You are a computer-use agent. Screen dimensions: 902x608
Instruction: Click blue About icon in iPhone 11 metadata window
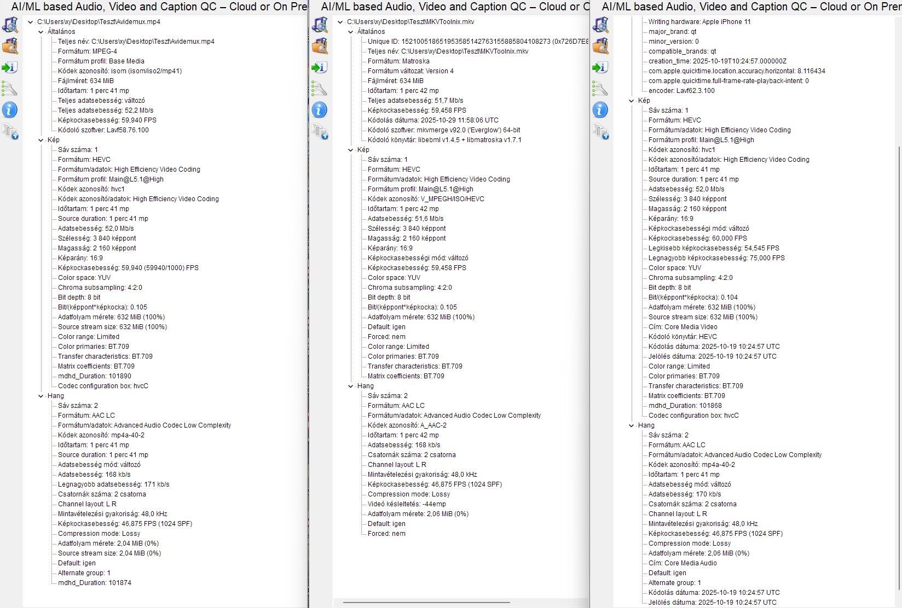(x=600, y=110)
